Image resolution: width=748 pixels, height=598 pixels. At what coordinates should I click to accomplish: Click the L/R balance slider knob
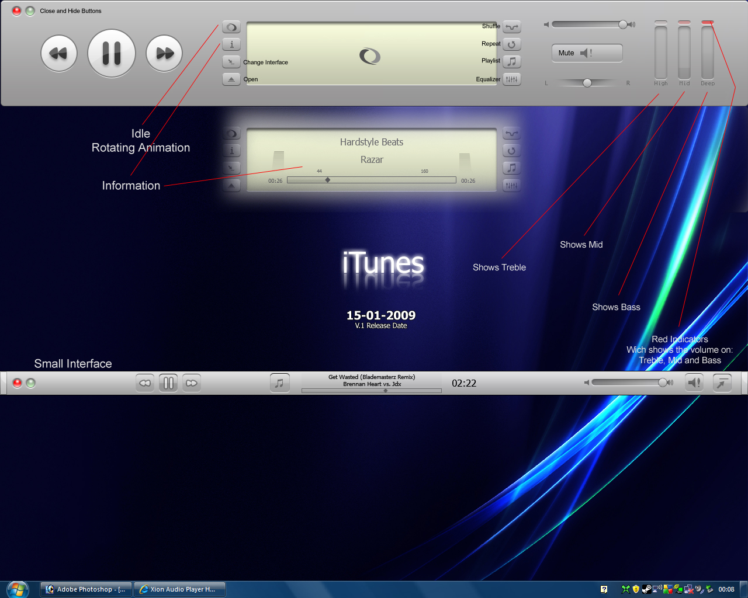(x=587, y=83)
